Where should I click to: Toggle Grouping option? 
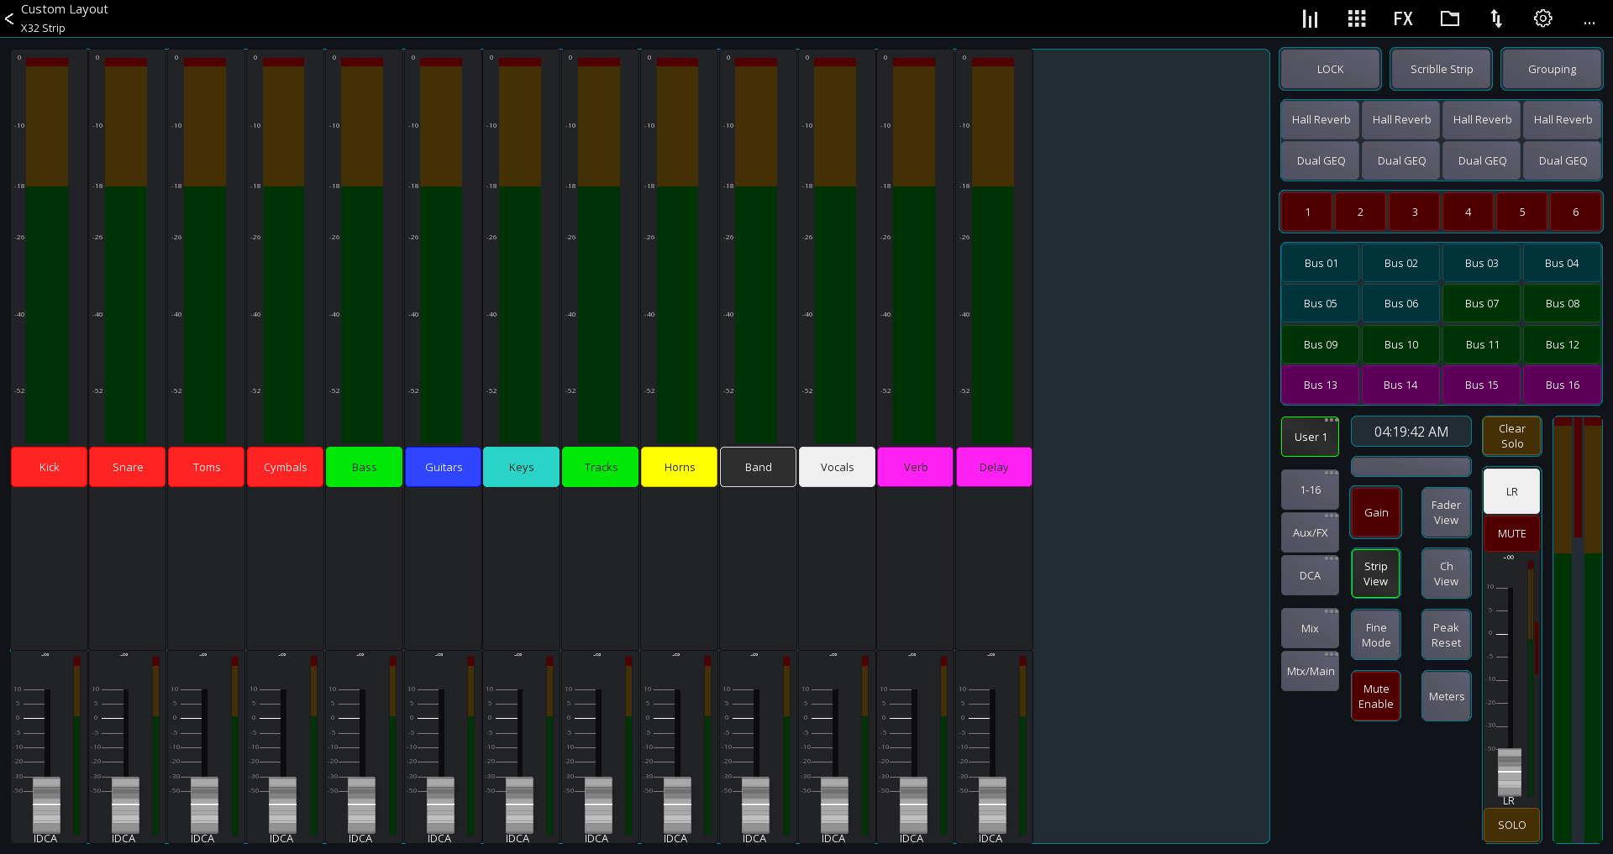tap(1553, 69)
